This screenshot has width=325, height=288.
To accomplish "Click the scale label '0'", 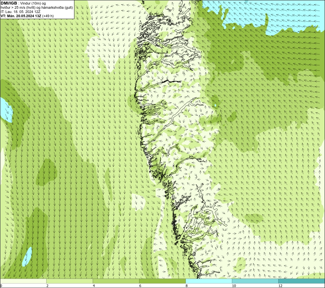I will [1, 286].
